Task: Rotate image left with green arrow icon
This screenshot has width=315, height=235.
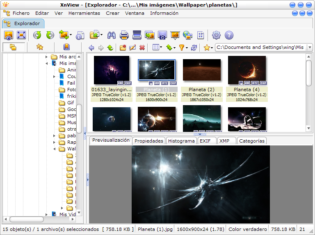Action: (37, 35)
